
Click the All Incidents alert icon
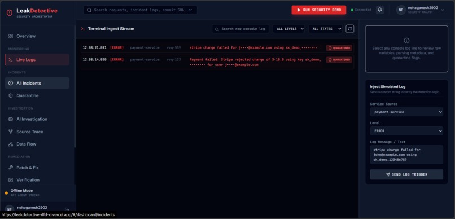(11, 83)
